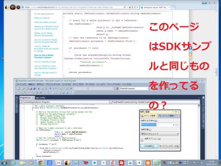Click the Facebook share icon on the page
This screenshot has height=166, width=221.
coord(191,48)
